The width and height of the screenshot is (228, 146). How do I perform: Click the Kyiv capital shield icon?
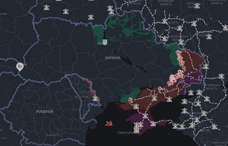105,42
